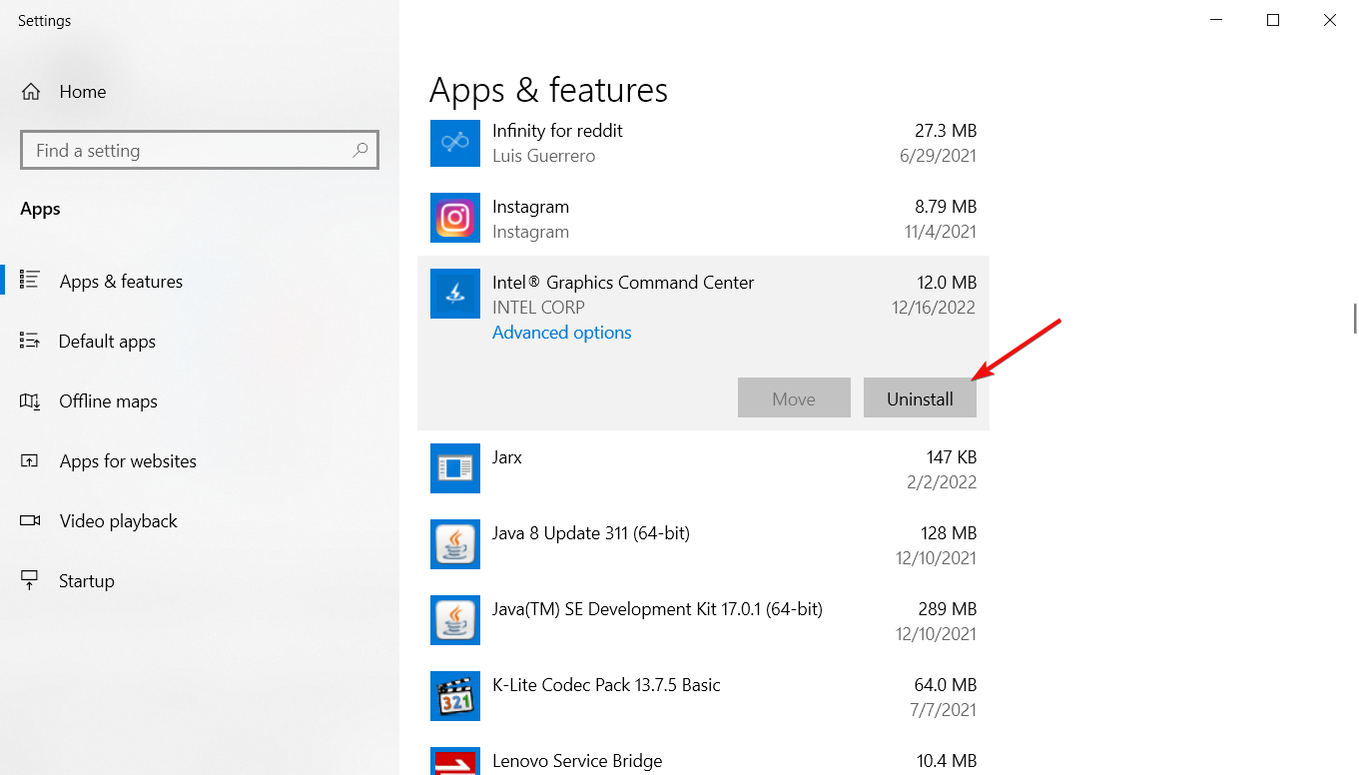Screen dimensions: 1359x775
Task: Focus the Find a setting box
Action: [200, 150]
